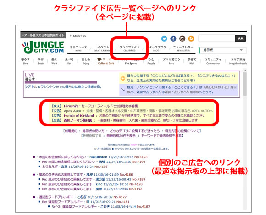
Task: Click the 観光・アクティビティ purple notice text
Action: click(182, 90)
